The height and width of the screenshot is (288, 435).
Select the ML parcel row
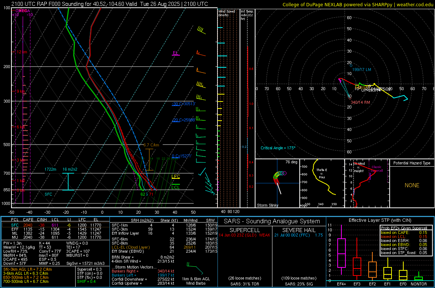pyautogui.click(x=56, y=233)
